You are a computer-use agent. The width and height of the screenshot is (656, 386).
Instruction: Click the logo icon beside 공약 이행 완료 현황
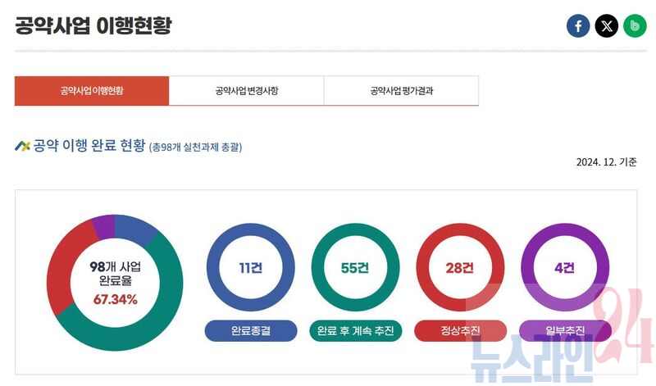click(x=22, y=146)
